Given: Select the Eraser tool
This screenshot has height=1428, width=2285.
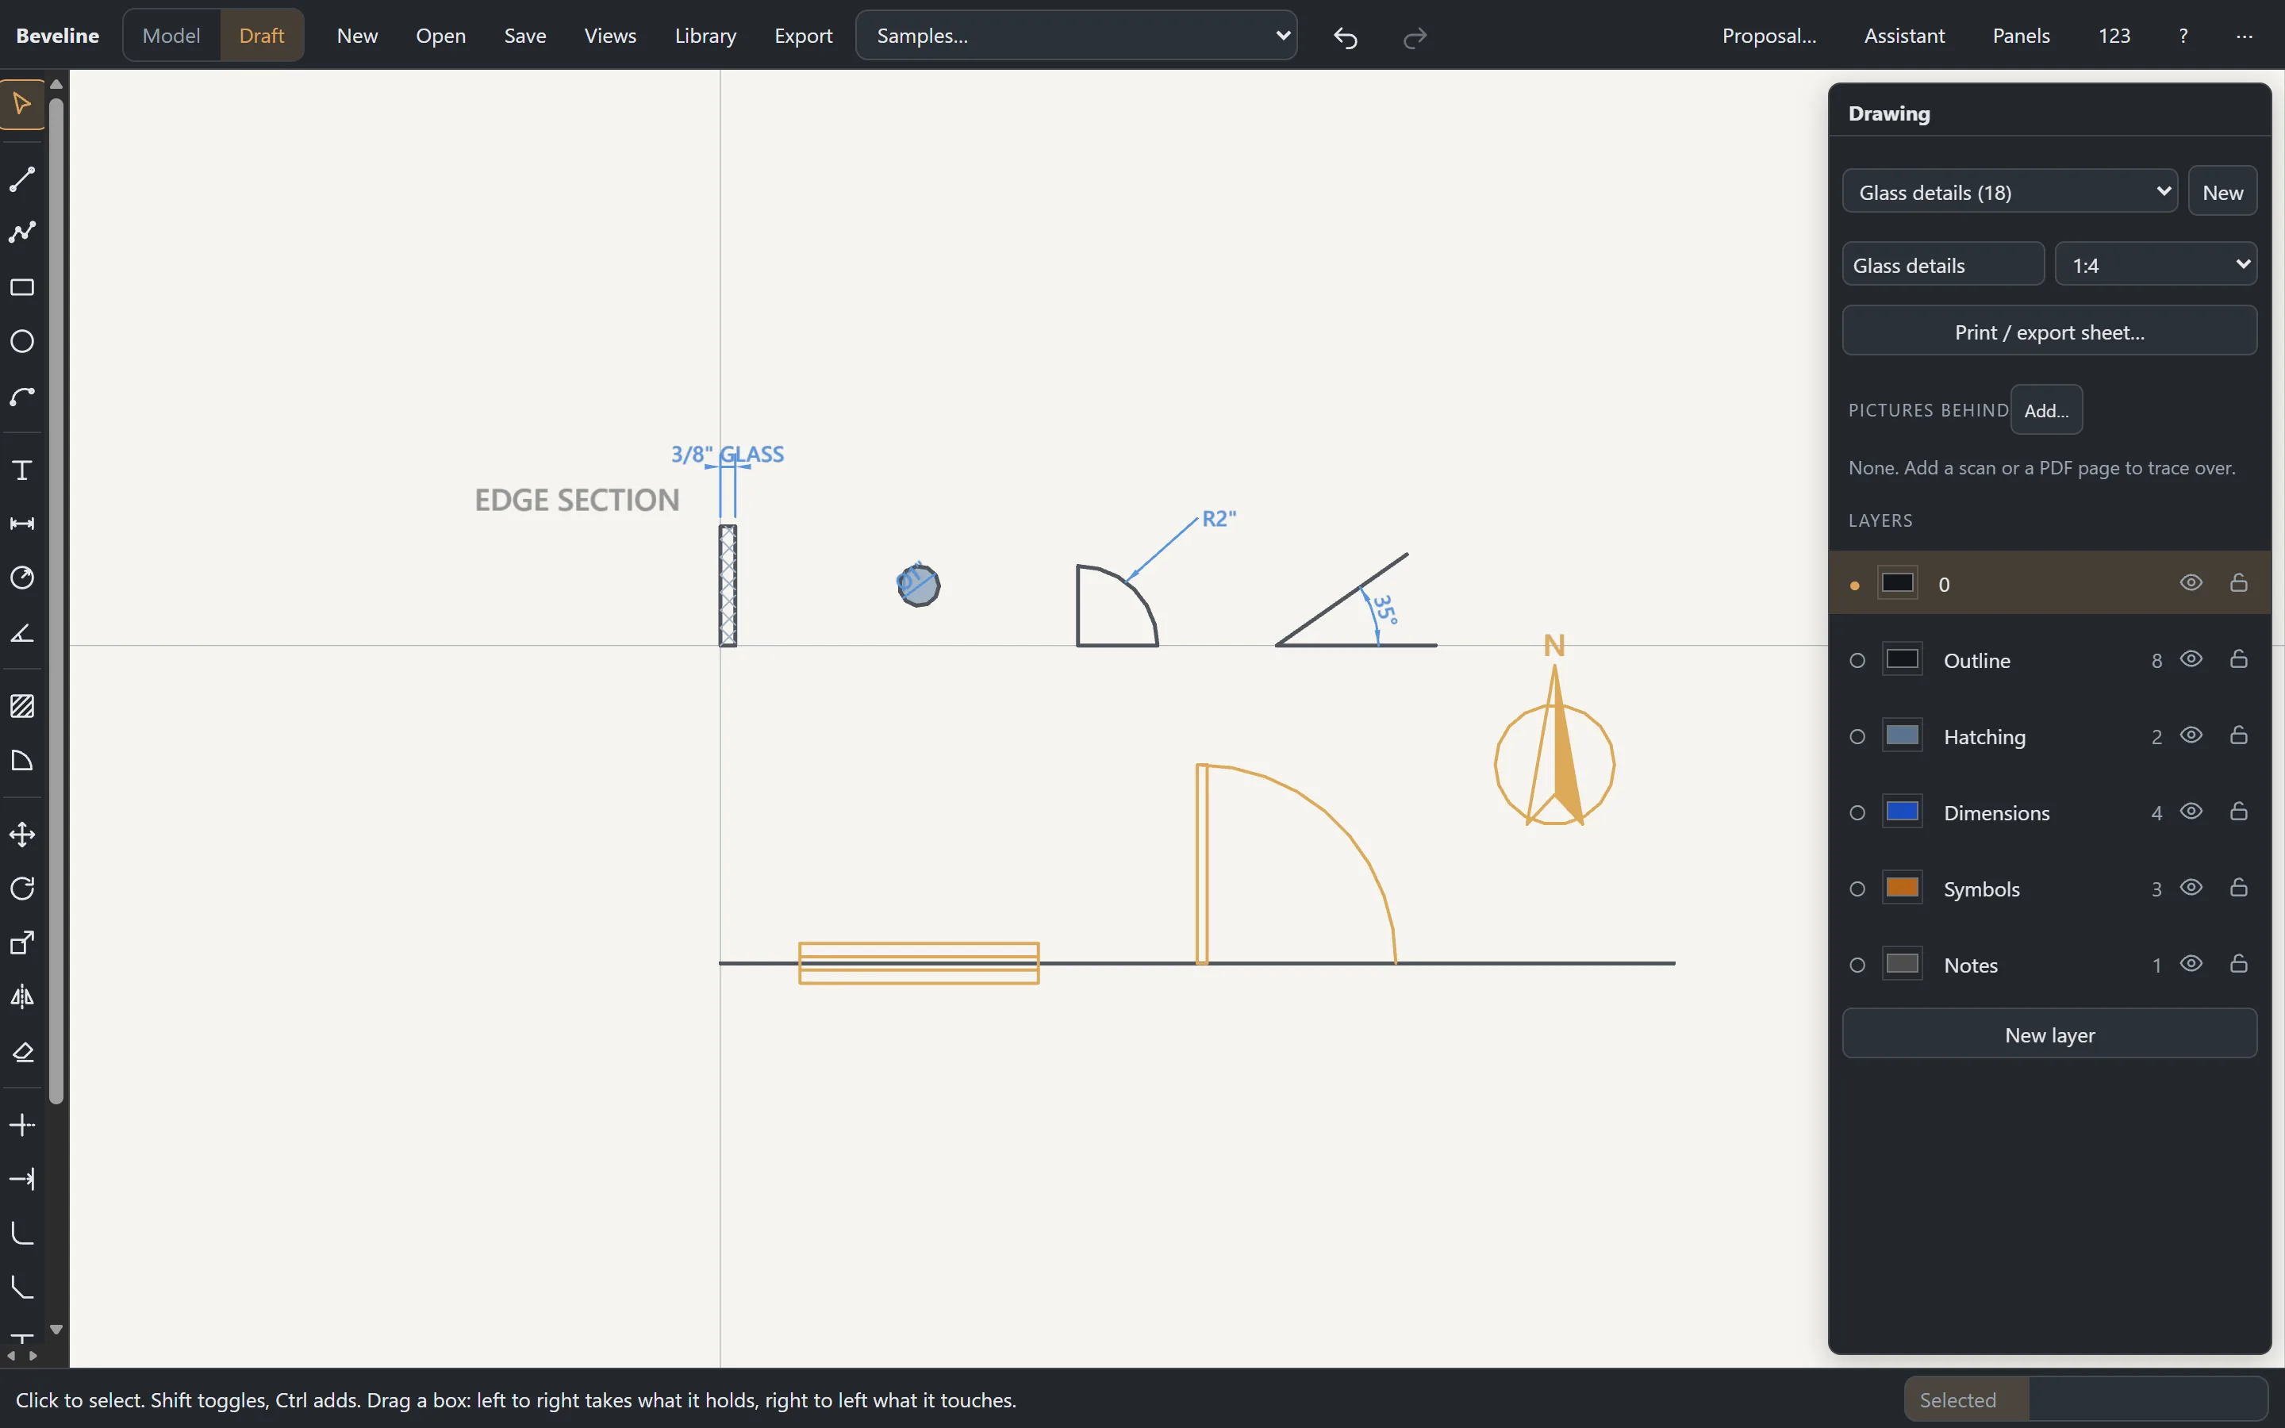Looking at the screenshot, I should 21,1052.
